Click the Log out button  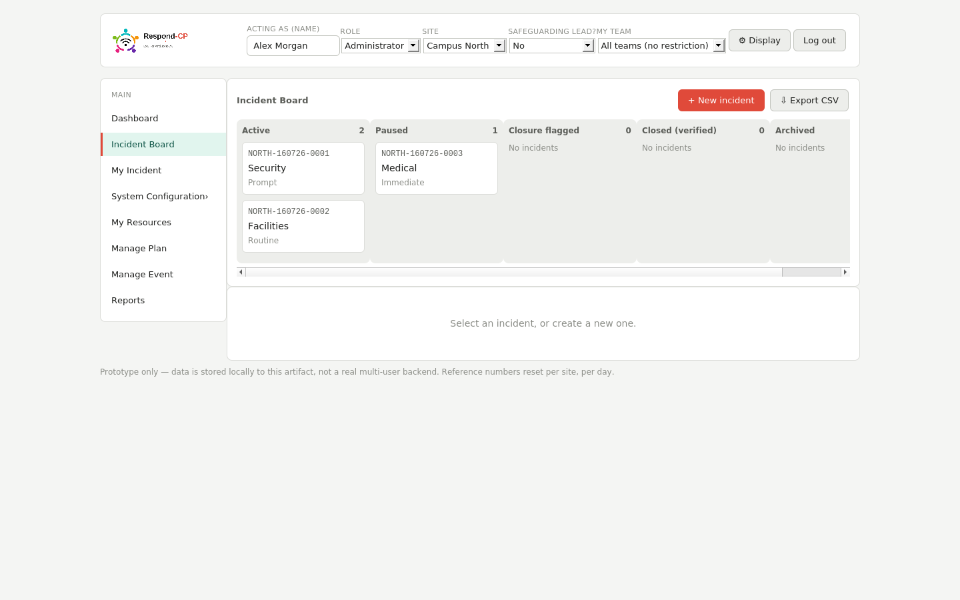pos(819,41)
